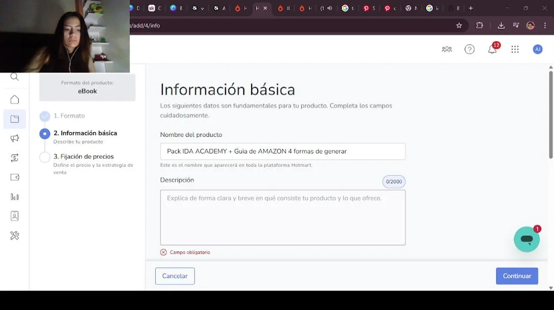Click the Continuar button

(x=517, y=276)
